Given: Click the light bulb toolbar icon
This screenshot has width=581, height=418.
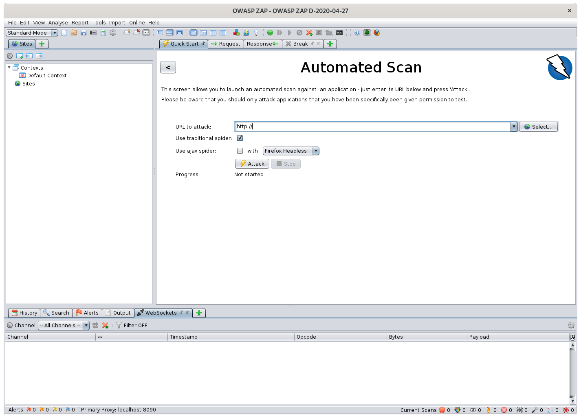Looking at the screenshot, I should pos(256,33).
